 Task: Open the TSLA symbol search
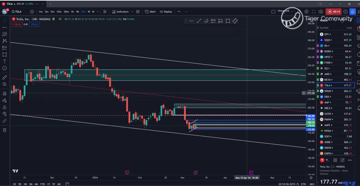(x=17, y=12)
